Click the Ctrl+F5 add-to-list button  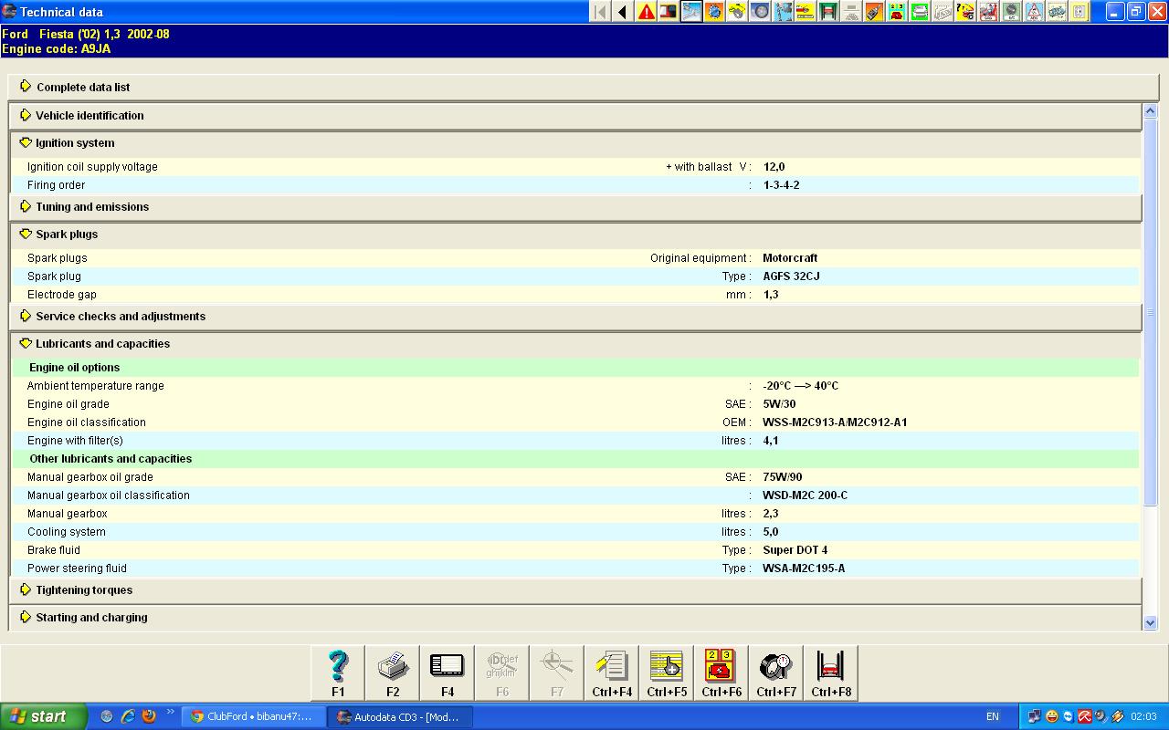point(667,673)
